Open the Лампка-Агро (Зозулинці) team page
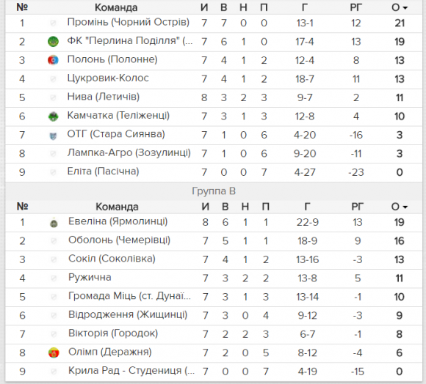The height and width of the screenshot is (384, 426). tap(129, 153)
